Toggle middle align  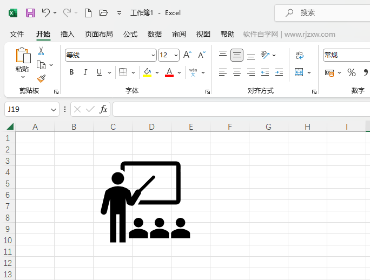point(237,55)
